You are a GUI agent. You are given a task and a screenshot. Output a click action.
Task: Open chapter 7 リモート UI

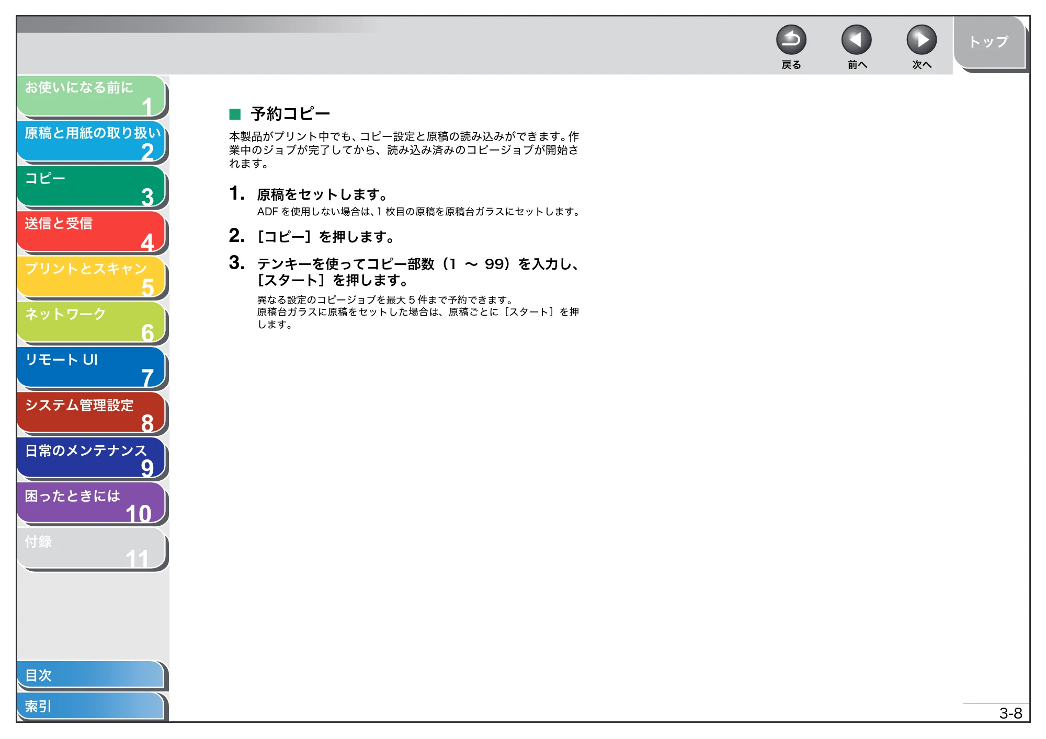92,367
